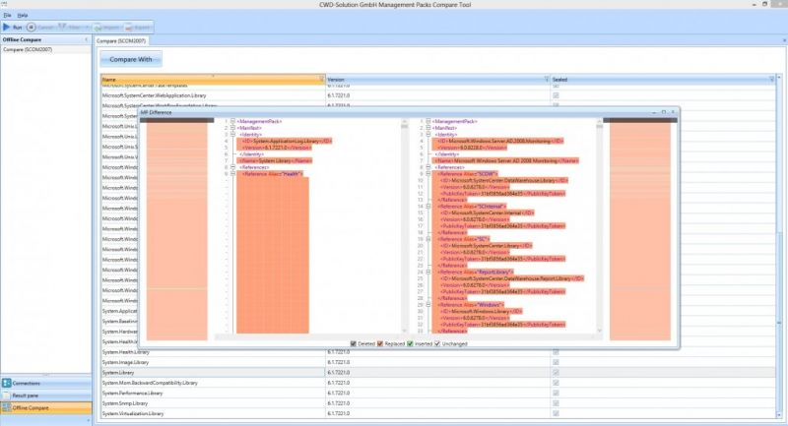
Task: Click right diff pane vertical scrollbar
Action: pyautogui.click(x=599, y=226)
